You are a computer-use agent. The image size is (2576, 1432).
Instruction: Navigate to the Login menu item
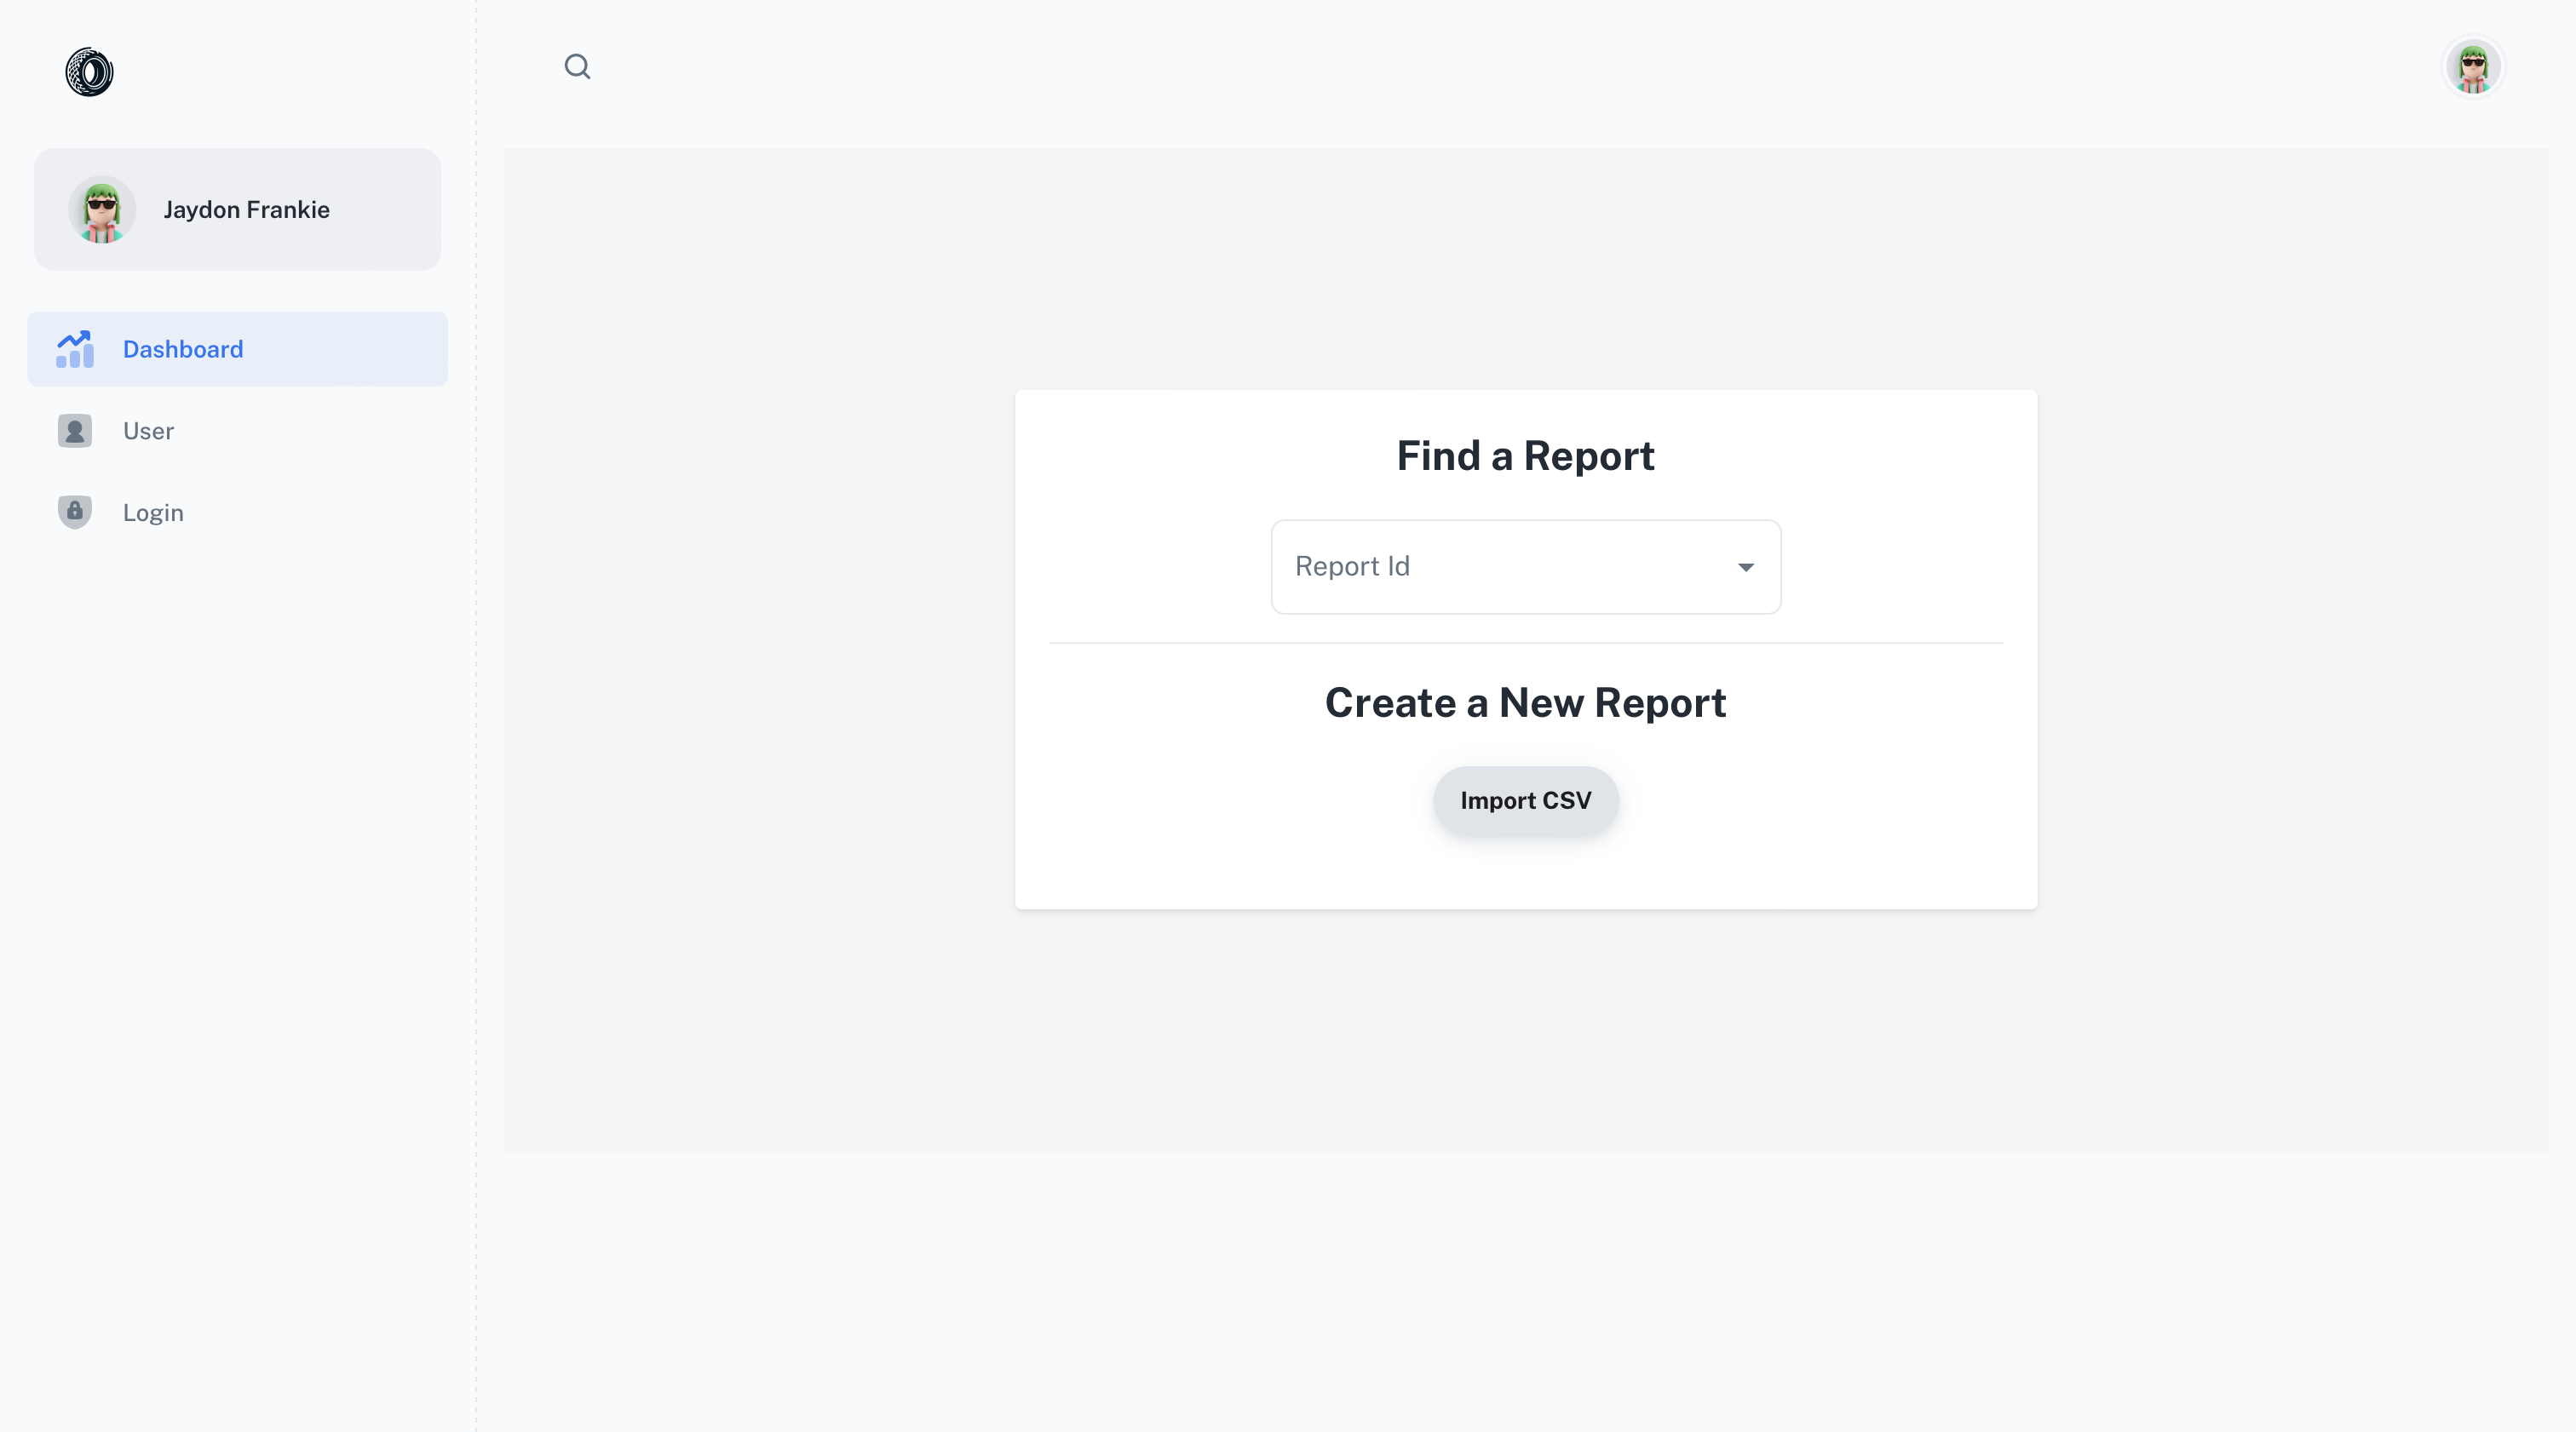[x=153, y=513]
